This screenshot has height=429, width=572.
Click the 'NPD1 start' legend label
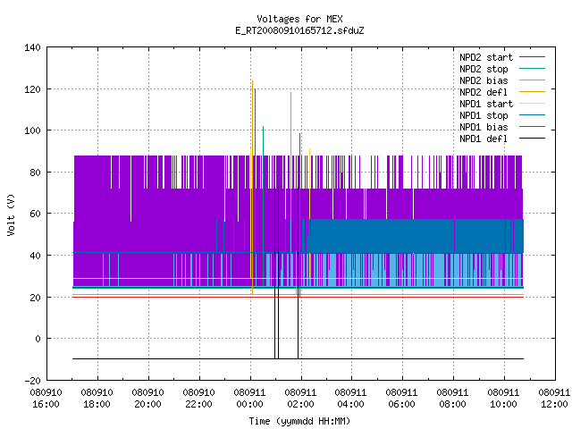(x=486, y=104)
